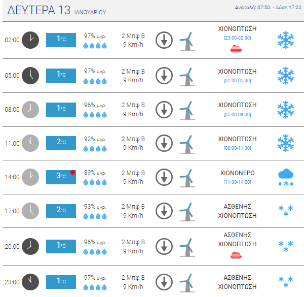Click the sunrise and sunset times text

(x=268, y=8)
